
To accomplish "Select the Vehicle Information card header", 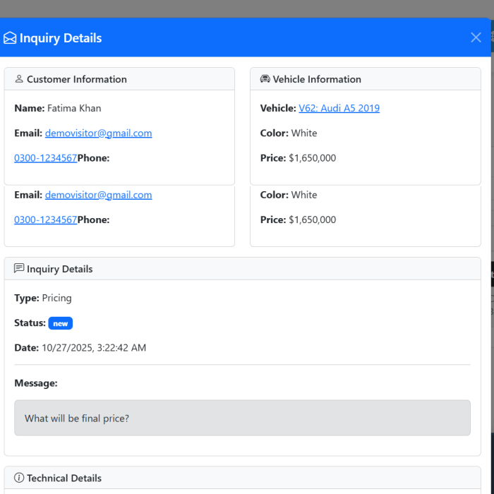I will [365, 79].
